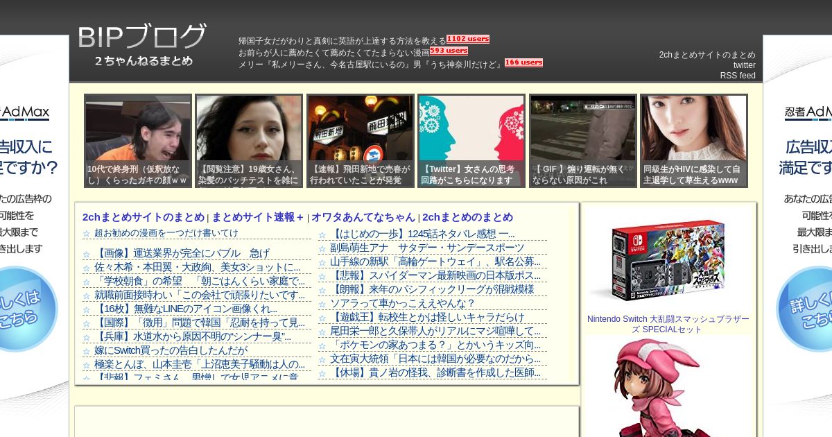Open 嫁にSwitch買ったの告白したんだが article

pyautogui.click(x=171, y=350)
